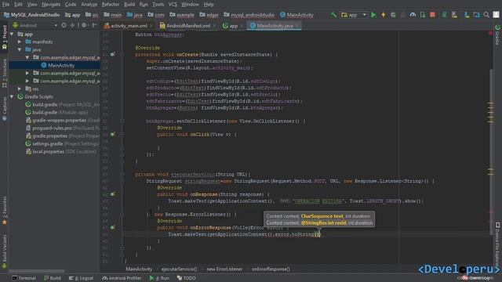Stop the app with red square
This screenshot has width=502, height=282.
click(432, 15)
